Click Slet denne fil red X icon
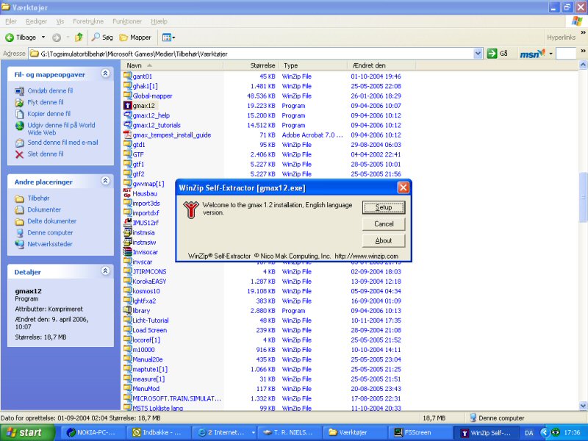 click(20, 154)
